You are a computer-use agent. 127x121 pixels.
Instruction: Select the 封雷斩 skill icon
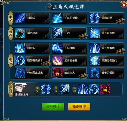click(x=20, y=18)
